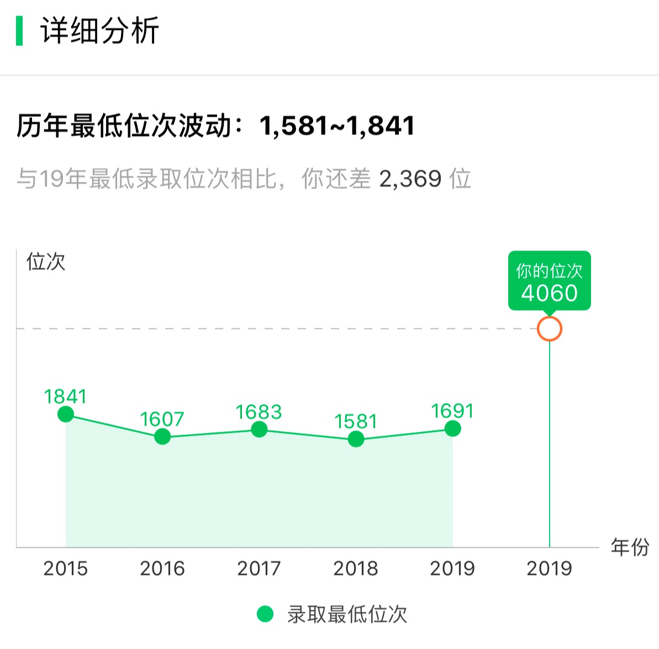Click the 2019 axis label beneath the orange marker
This screenshot has height=649, width=659.
(x=549, y=569)
